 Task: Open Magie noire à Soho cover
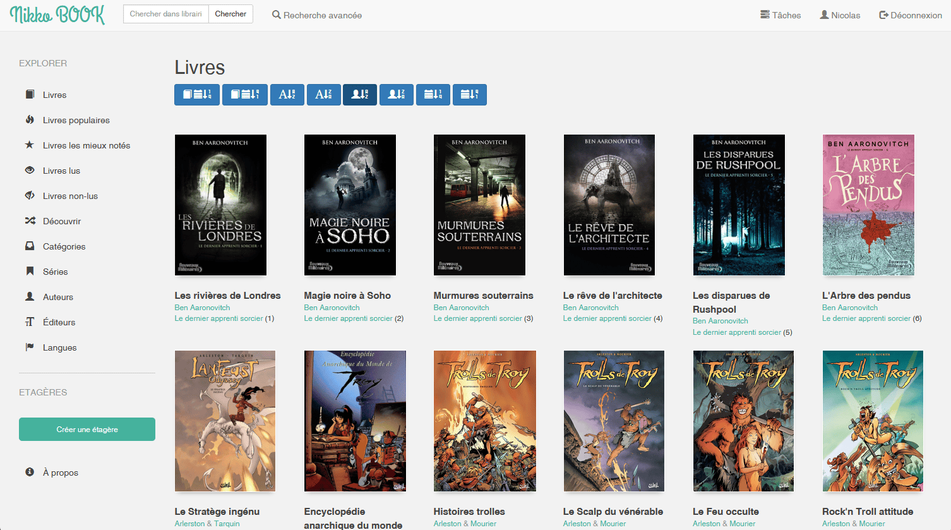pos(350,205)
